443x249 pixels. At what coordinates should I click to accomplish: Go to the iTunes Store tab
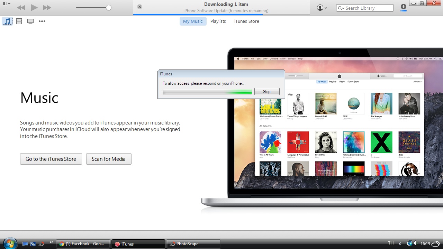(x=247, y=21)
